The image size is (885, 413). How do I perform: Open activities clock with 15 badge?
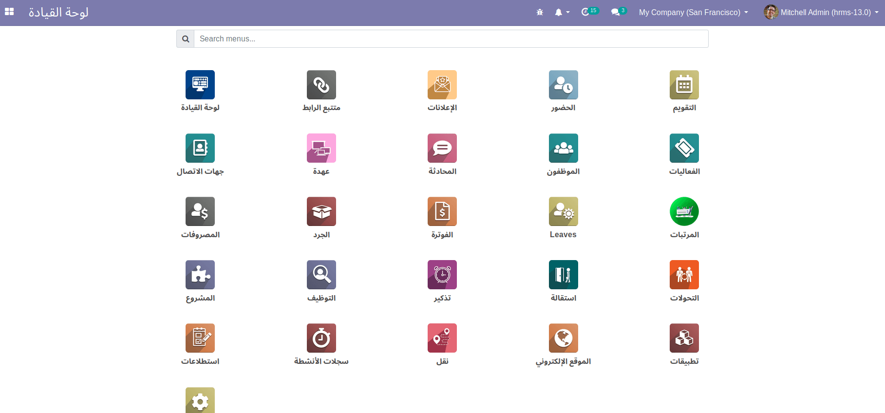[x=590, y=12]
